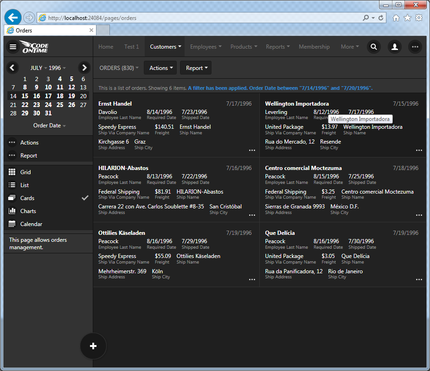
Task: Click the $140.51 freight value
Action: (x=164, y=127)
